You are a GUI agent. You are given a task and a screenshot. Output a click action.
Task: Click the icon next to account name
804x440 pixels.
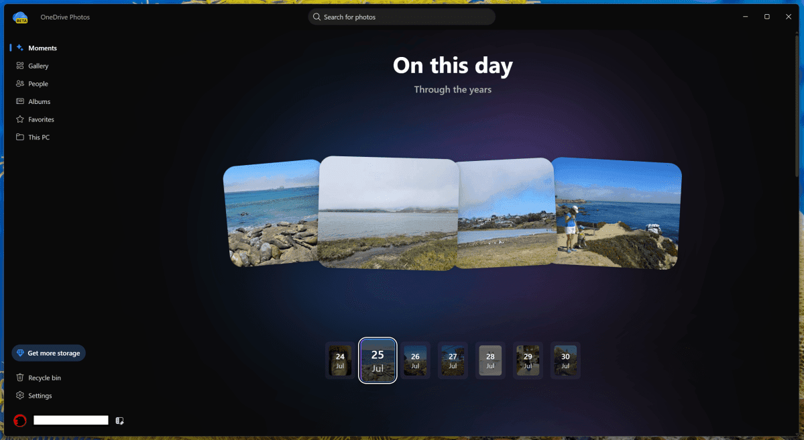click(x=119, y=421)
